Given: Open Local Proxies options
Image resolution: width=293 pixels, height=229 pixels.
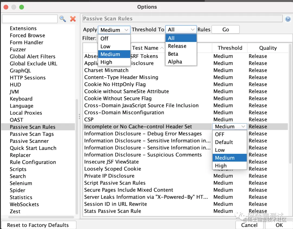Looking at the screenshot, I should tap(26, 113).
